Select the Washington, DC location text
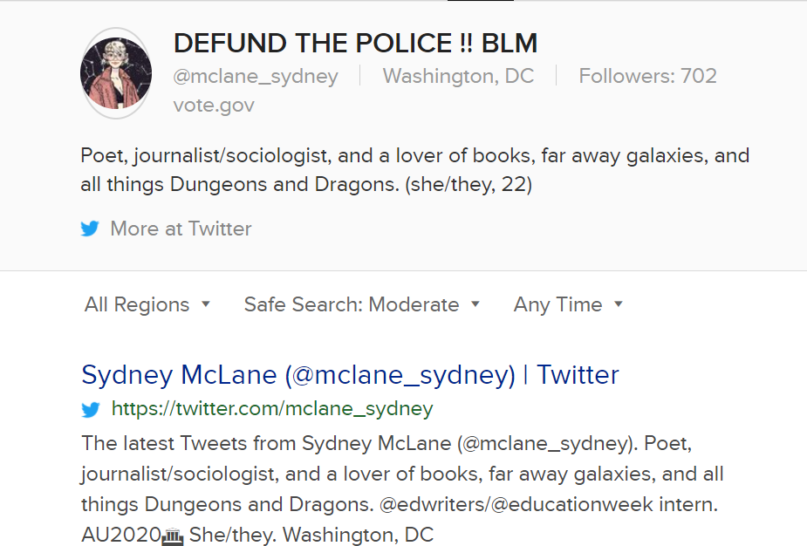Image resolution: width=807 pixels, height=546 pixels. (458, 76)
